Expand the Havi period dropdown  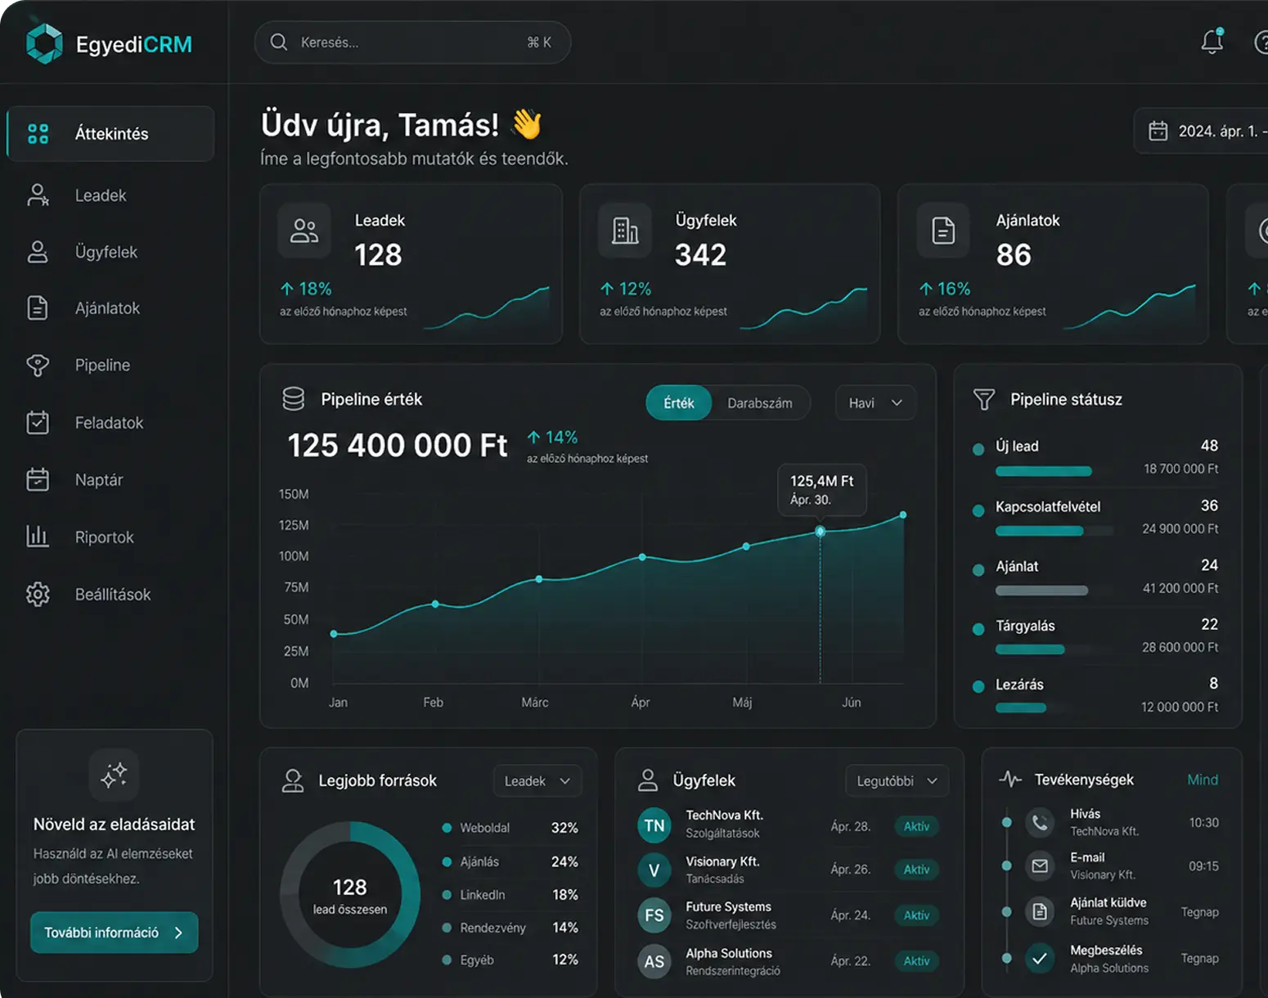point(875,402)
